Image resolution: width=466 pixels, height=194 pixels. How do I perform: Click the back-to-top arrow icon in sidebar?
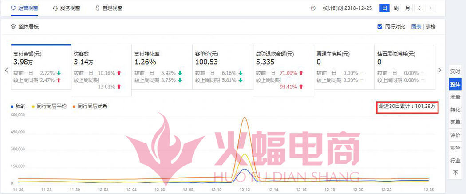[x=455, y=173]
